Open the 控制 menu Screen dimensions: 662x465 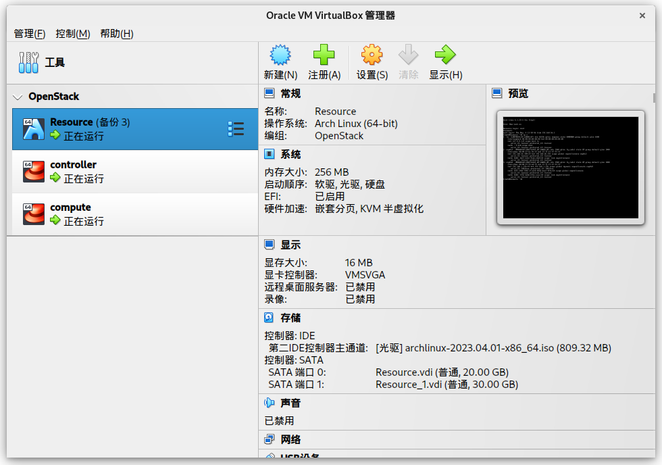point(71,33)
